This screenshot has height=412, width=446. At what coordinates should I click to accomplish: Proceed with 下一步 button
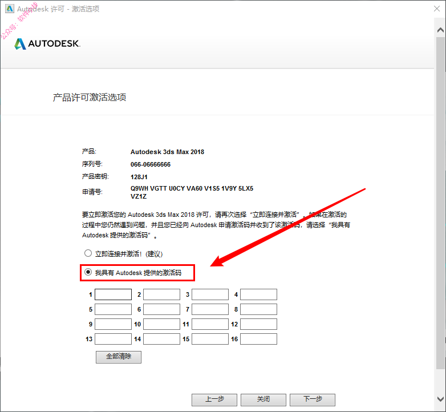point(313,399)
